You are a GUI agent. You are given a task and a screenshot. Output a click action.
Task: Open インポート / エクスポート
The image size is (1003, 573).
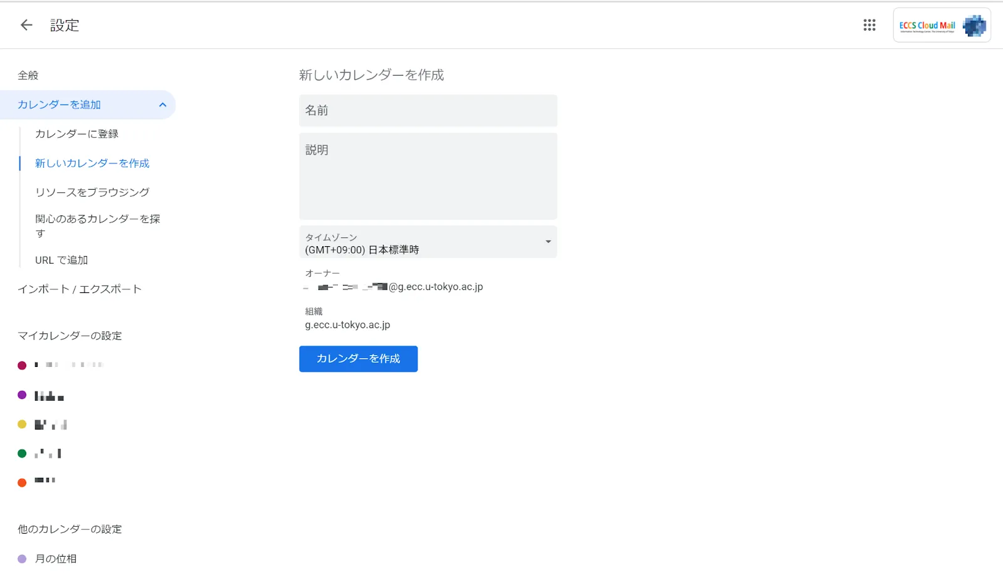pyautogui.click(x=79, y=289)
